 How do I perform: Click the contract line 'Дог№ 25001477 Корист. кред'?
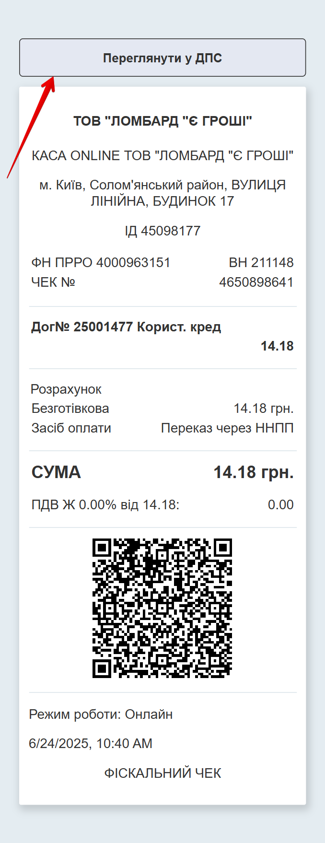coord(126,327)
